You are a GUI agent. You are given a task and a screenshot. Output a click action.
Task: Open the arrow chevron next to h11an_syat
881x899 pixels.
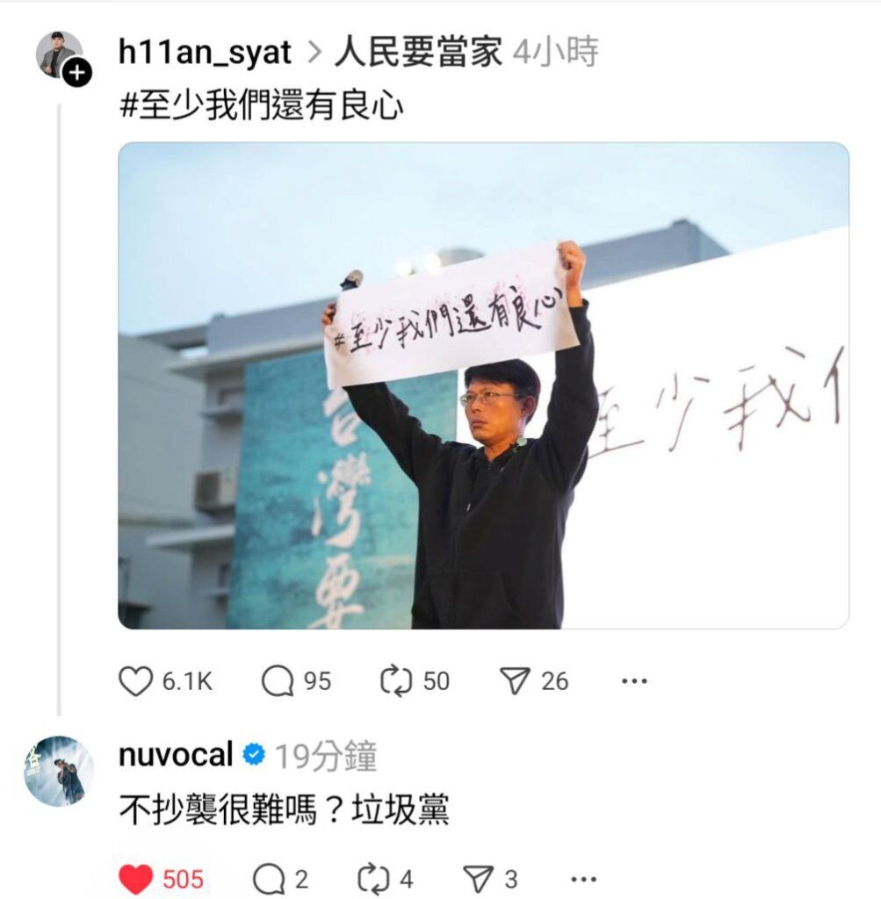coord(314,54)
